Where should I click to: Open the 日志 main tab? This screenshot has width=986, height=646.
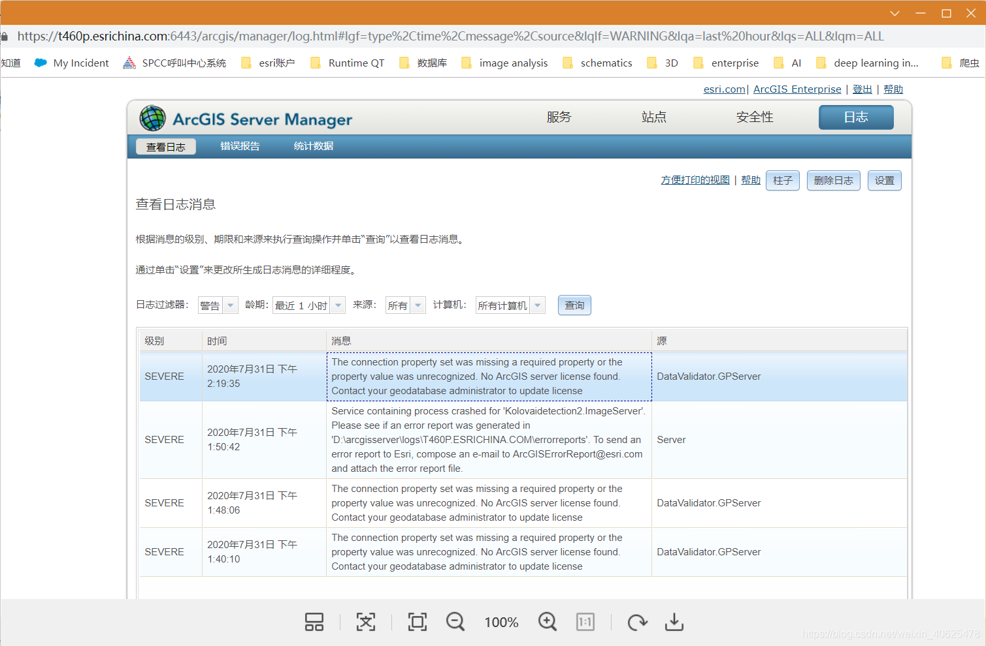[x=856, y=117]
